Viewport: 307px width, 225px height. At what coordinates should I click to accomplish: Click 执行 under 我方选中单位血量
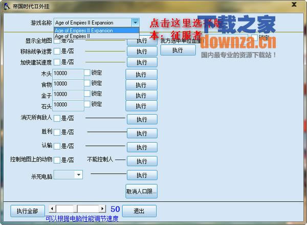[178, 50]
